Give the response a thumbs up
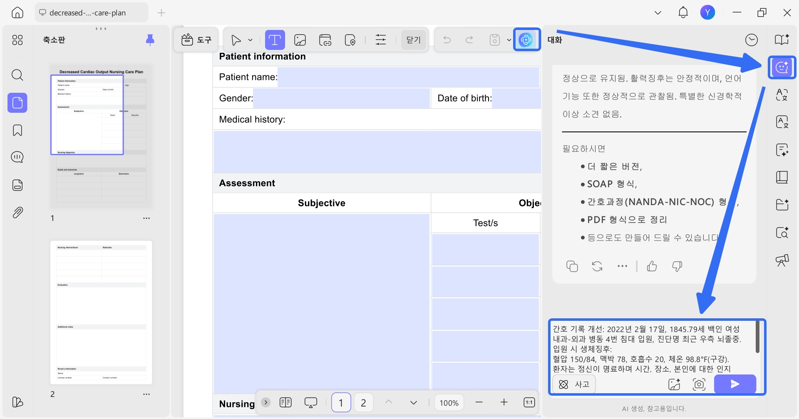The height and width of the screenshot is (419, 799). coord(652,266)
